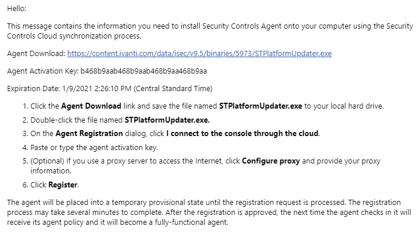Click bold 'Configure proxy' text in step 5
The width and height of the screenshot is (420, 233).
point(271,161)
